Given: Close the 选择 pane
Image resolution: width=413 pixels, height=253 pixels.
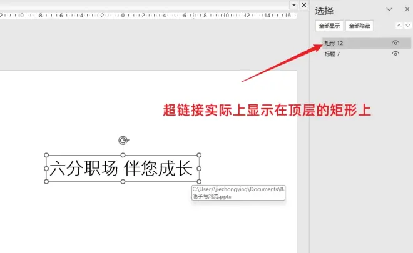Looking at the screenshot, I should (407, 9).
